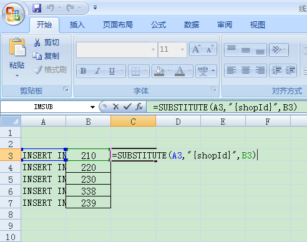The image size is (307, 242).
Task: Expand the 粘贴 paste options arrow
Action: [17, 75]
